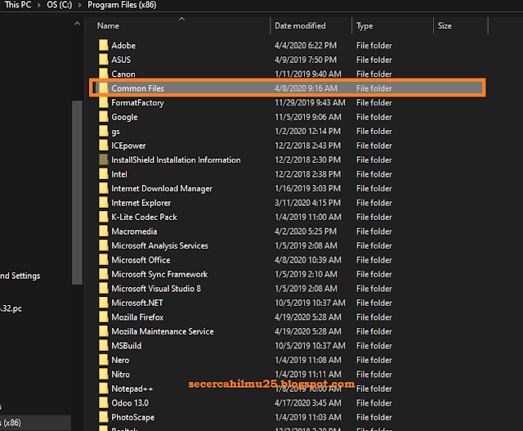Screen dimensions: 523x431
Task: Click the Google folder icon
Action: [104, 117]
